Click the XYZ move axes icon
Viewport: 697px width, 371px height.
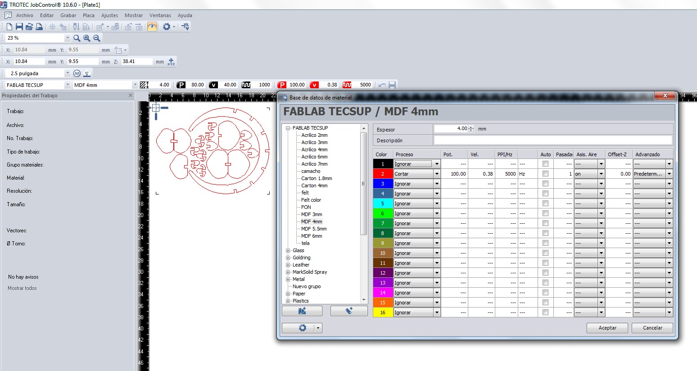point(171,62)
